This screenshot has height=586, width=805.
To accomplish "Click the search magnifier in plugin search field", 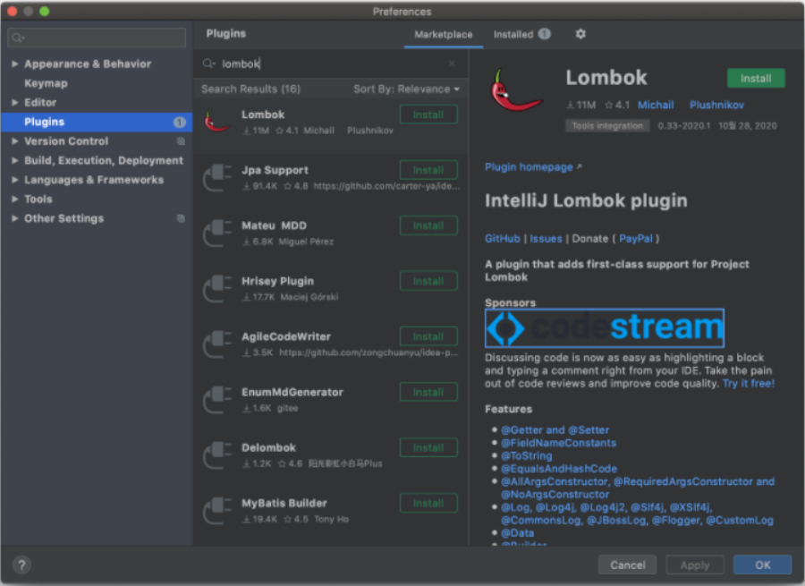I will tap(208, 64).
